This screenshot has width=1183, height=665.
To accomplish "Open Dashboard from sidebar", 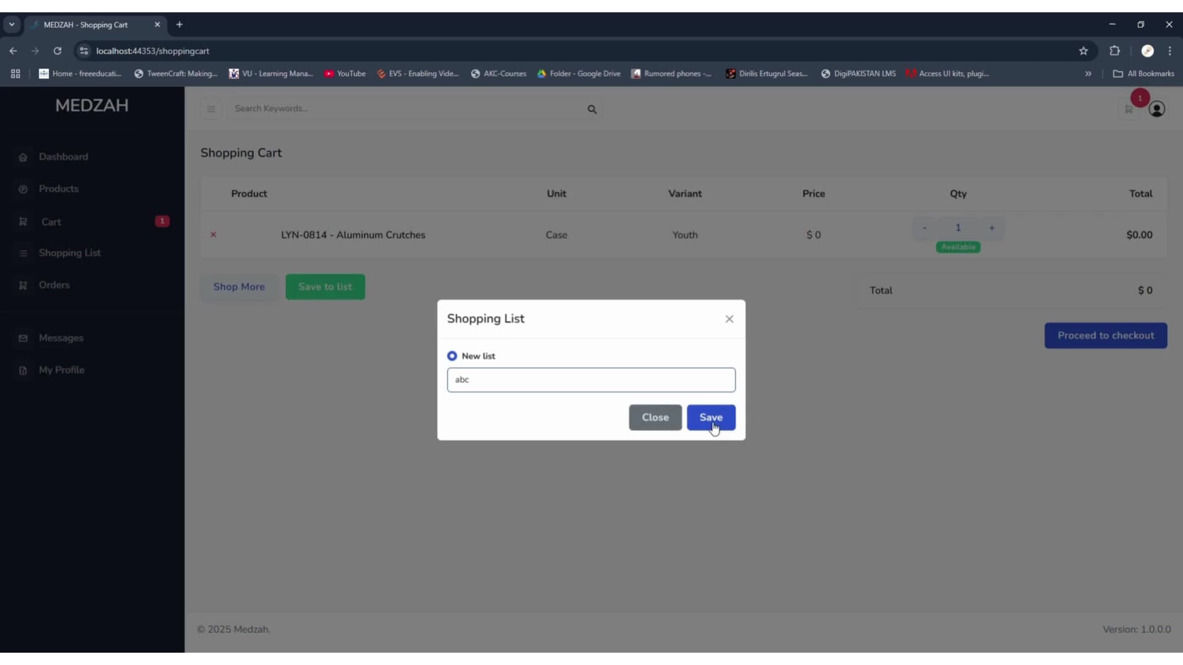I will click(63, 157).
